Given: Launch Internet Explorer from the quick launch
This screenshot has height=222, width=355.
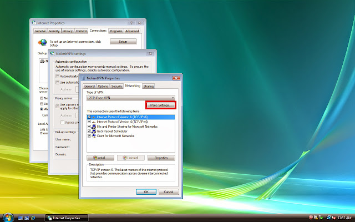Looking at the screenshot, I should [33, 218].
